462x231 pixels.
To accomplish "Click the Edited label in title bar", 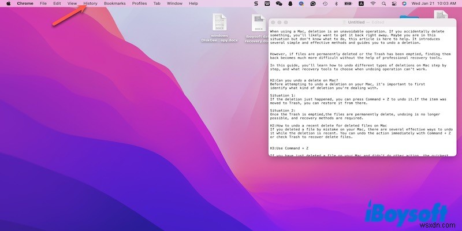I will coord(378,23).
